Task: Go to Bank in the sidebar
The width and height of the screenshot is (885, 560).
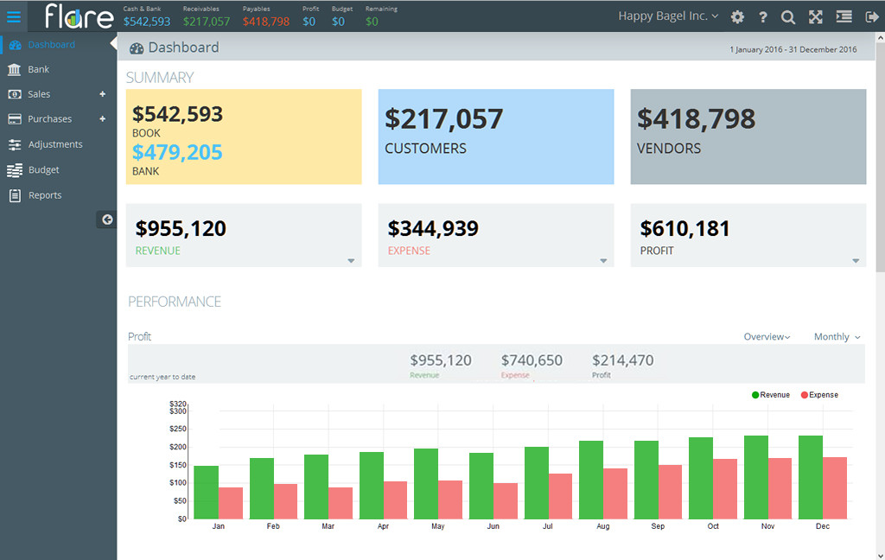Action: [38, 69]
